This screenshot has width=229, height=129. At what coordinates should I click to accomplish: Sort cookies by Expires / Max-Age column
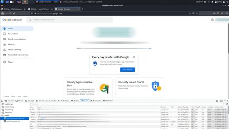point(184,107)
